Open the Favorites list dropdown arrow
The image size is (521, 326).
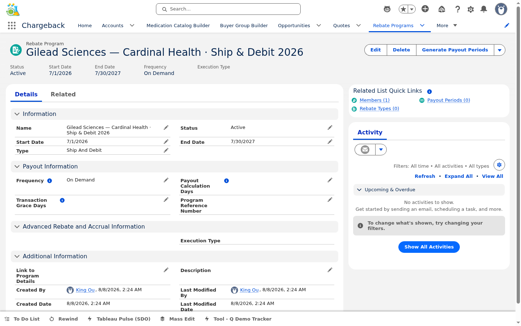point(412,9)
